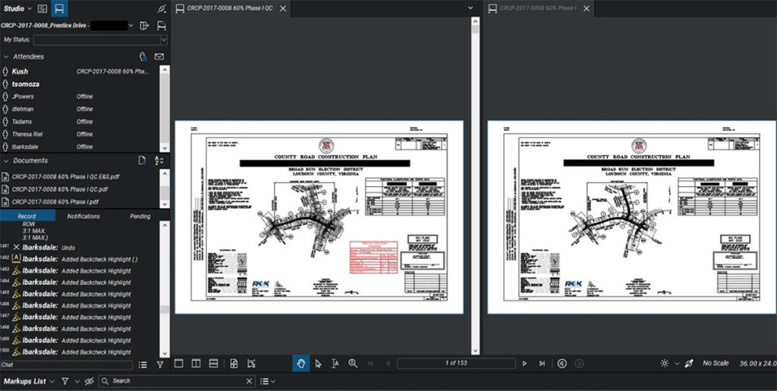Collapse the Attendees section
The image size is (777, 391).
[x=6, y=56]
